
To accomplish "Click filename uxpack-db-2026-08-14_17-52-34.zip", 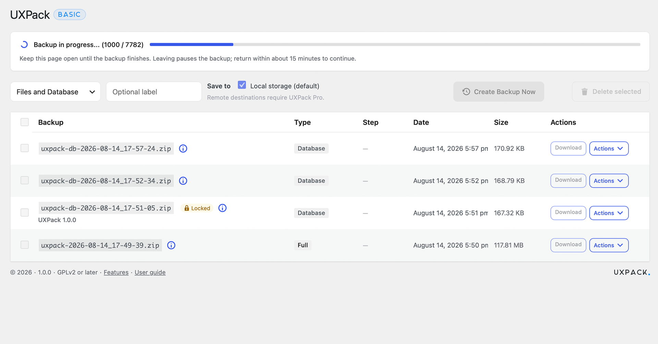I will (106, 181).
